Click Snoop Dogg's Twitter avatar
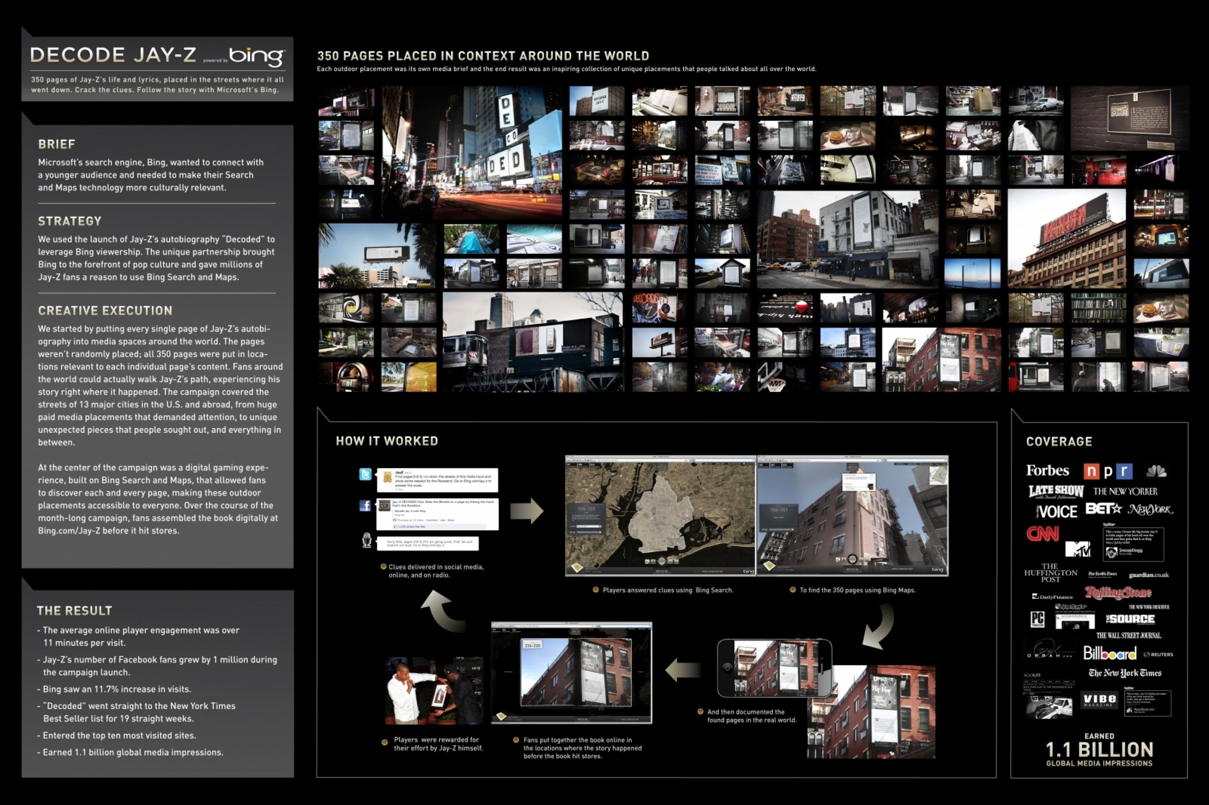The width and height of the screenshot is (1209, 805). click(1111, 552)
